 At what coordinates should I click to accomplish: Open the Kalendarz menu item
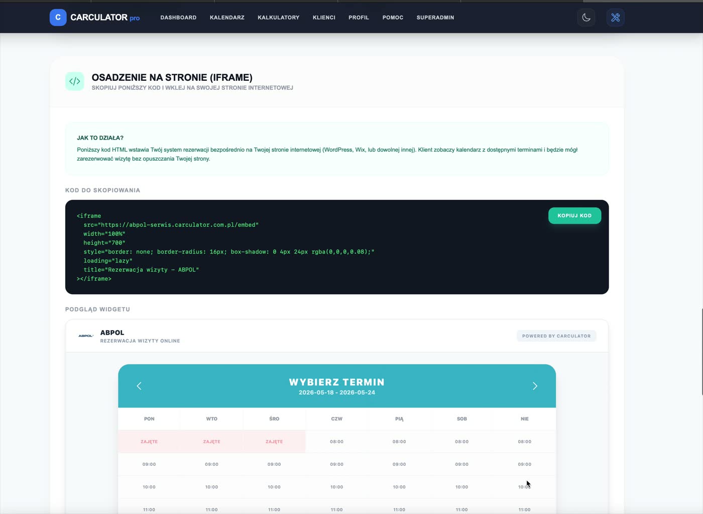point(227,18)
